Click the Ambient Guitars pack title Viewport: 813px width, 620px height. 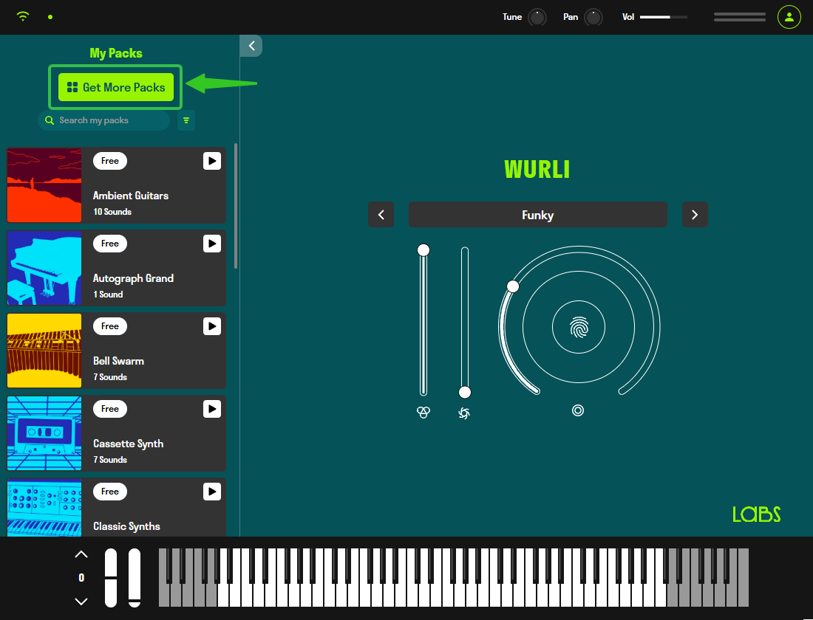point(131,196)
